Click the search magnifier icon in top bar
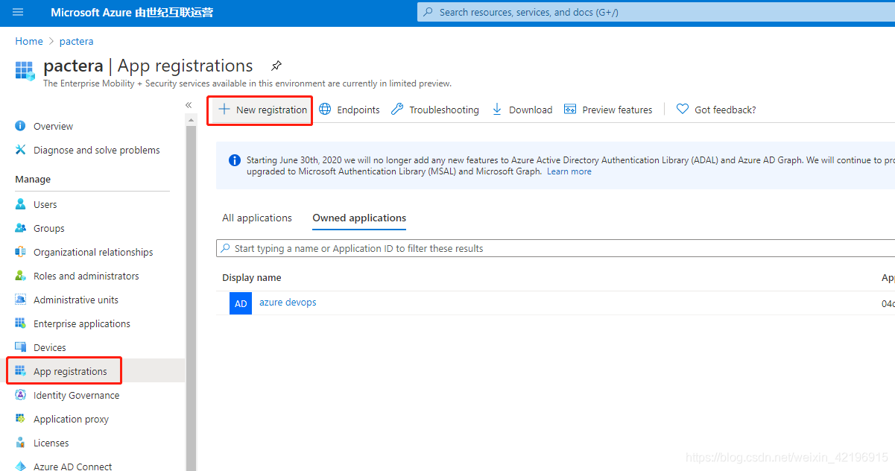Image resolution: width=895 pixels, height=471 pixels. (x=428, y=12)
